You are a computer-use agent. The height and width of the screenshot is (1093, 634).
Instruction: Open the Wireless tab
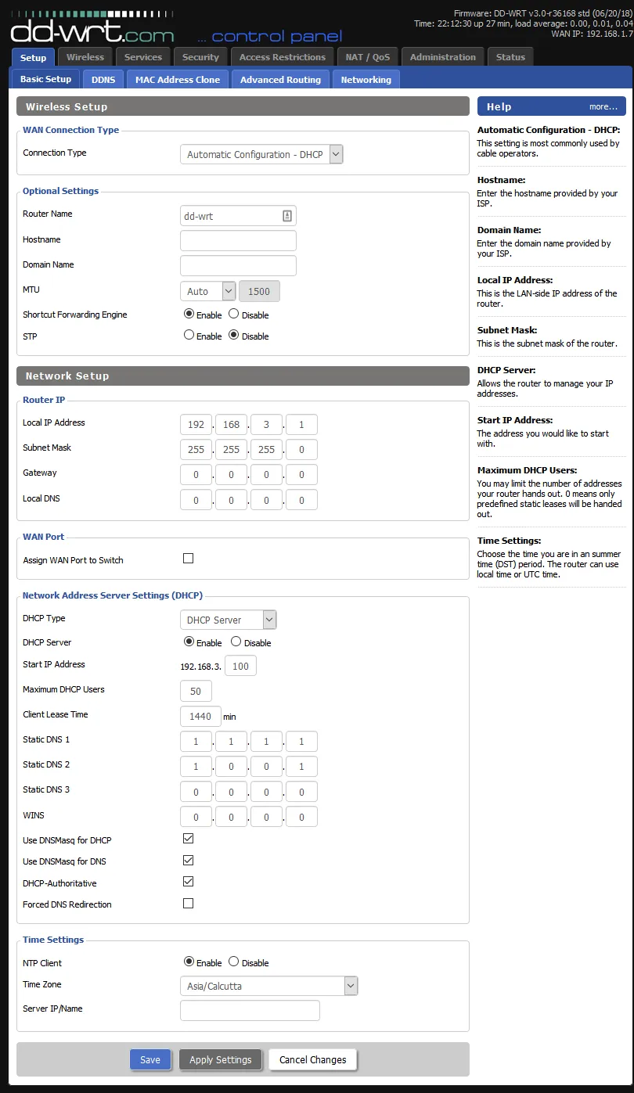(85, 57)
